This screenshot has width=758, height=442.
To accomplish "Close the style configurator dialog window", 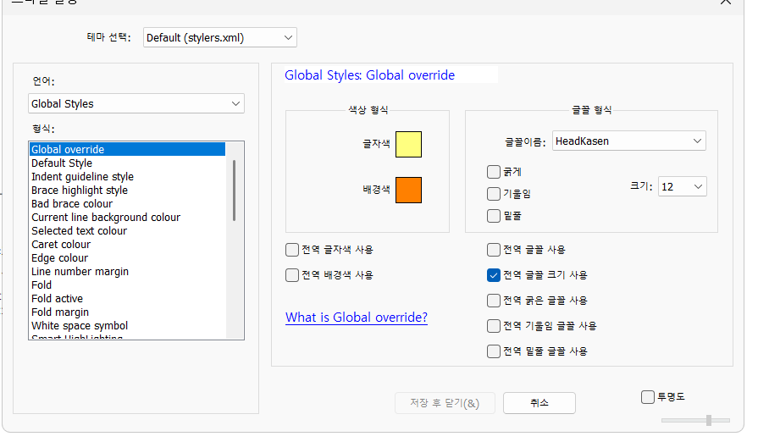I will (726, 3).
